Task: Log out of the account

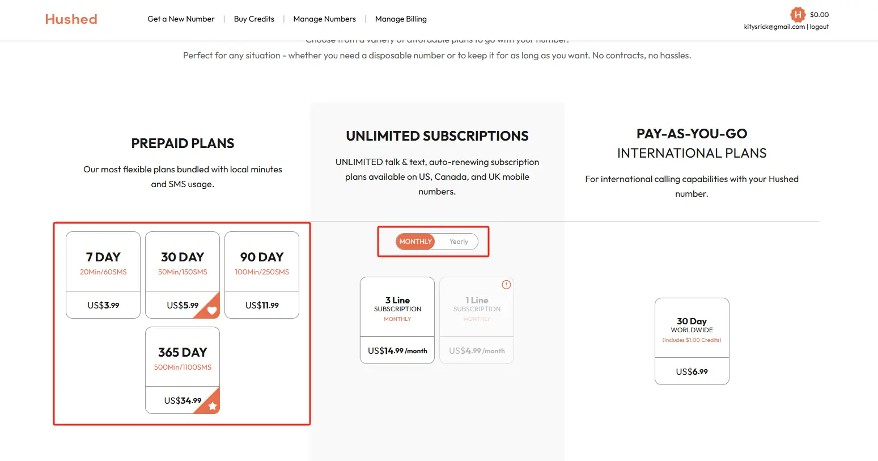Action: (819, 27)
